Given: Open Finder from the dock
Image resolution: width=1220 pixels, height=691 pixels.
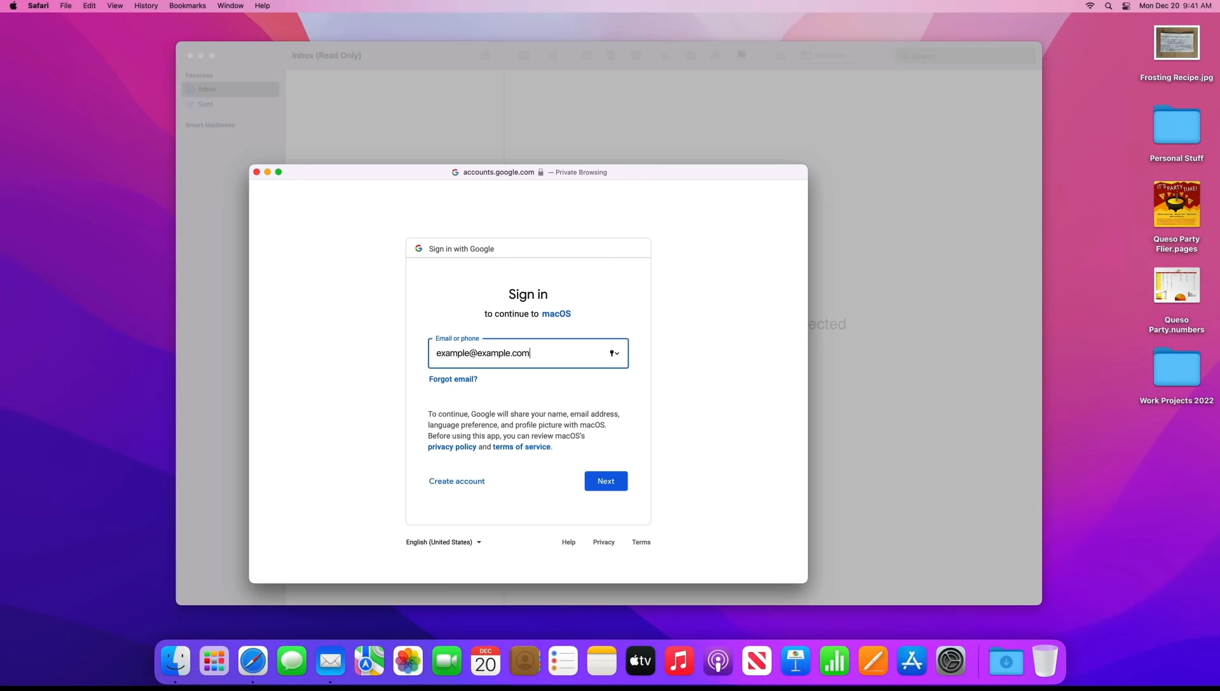Looking at the screenshot, I should [175, 661].
